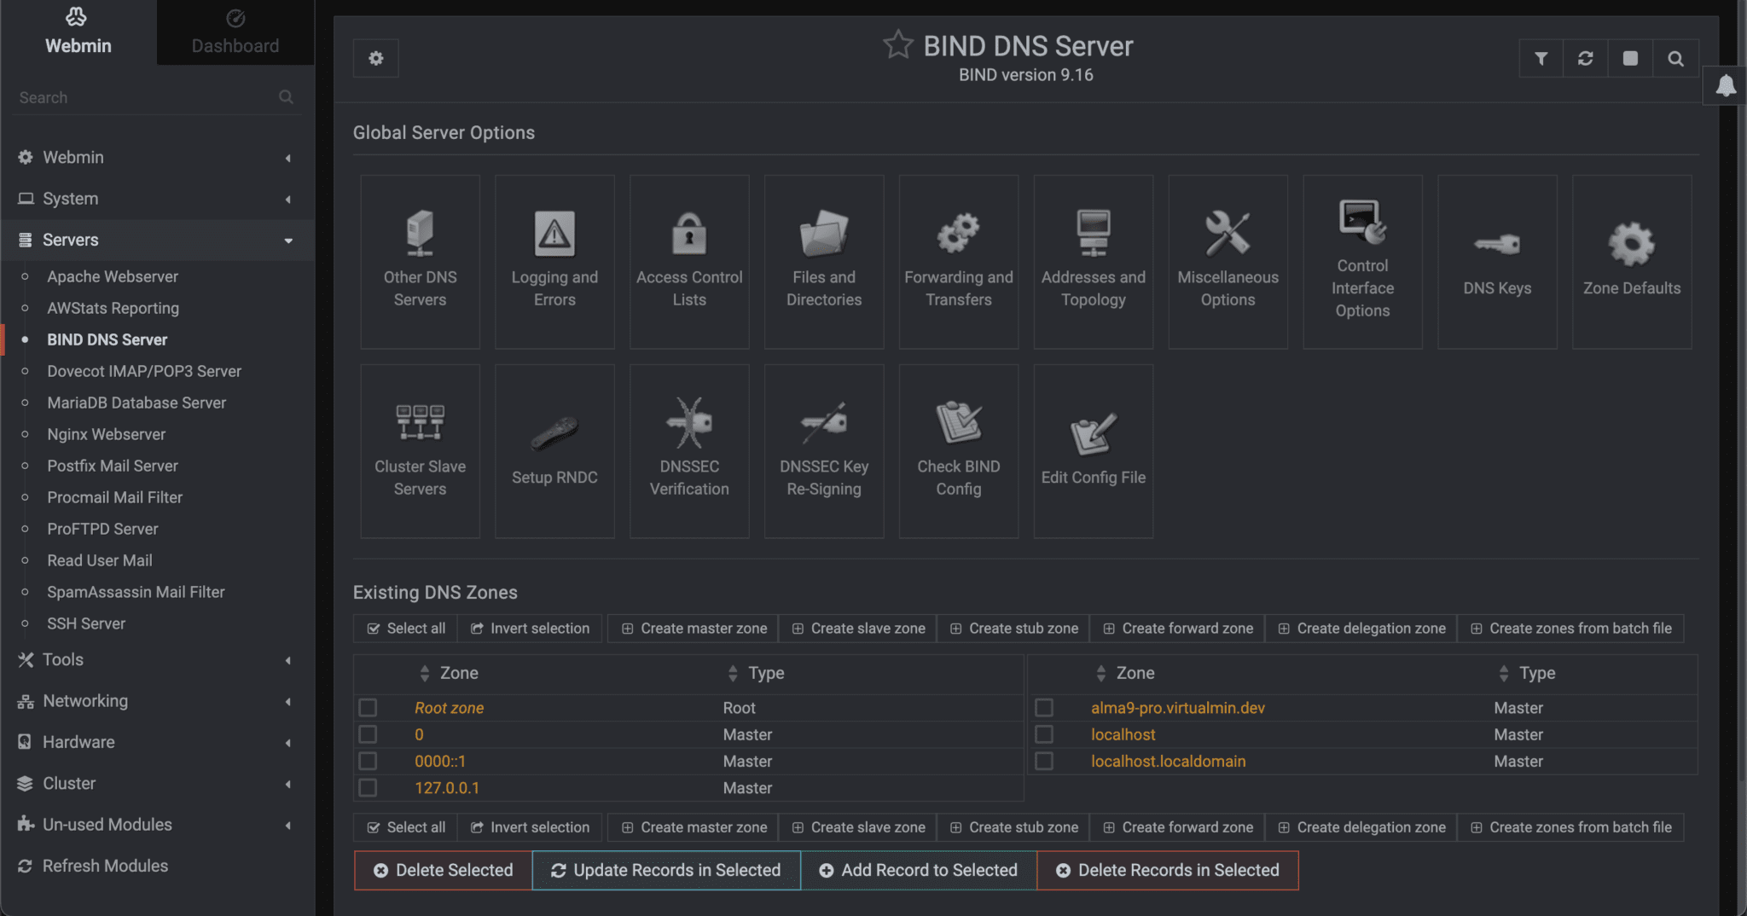
Task: Open localhost.localdomain zone link
Action: pyautogui.click(x=1169, y=761)
